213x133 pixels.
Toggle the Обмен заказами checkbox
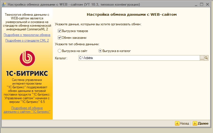pos(59,38)
